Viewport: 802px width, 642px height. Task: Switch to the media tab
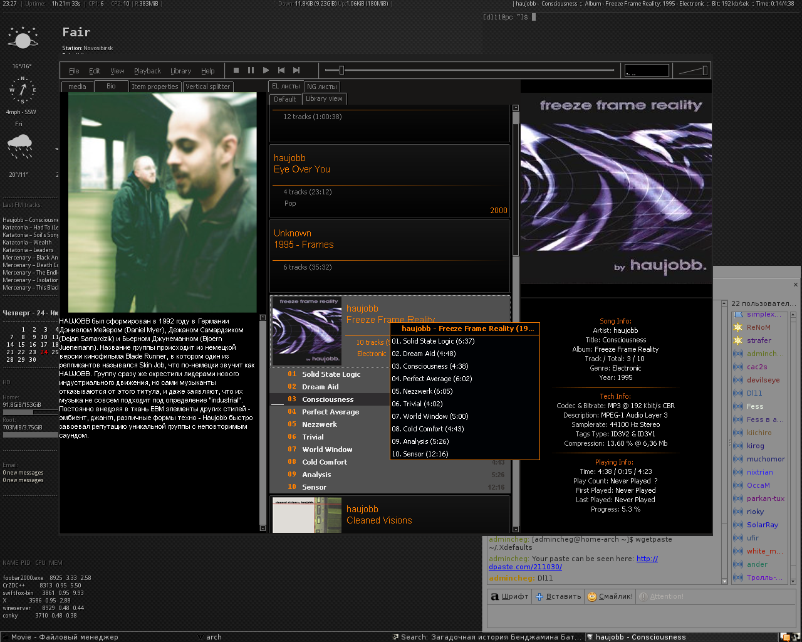(77, 87)
